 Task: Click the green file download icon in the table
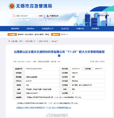[73, 93]
